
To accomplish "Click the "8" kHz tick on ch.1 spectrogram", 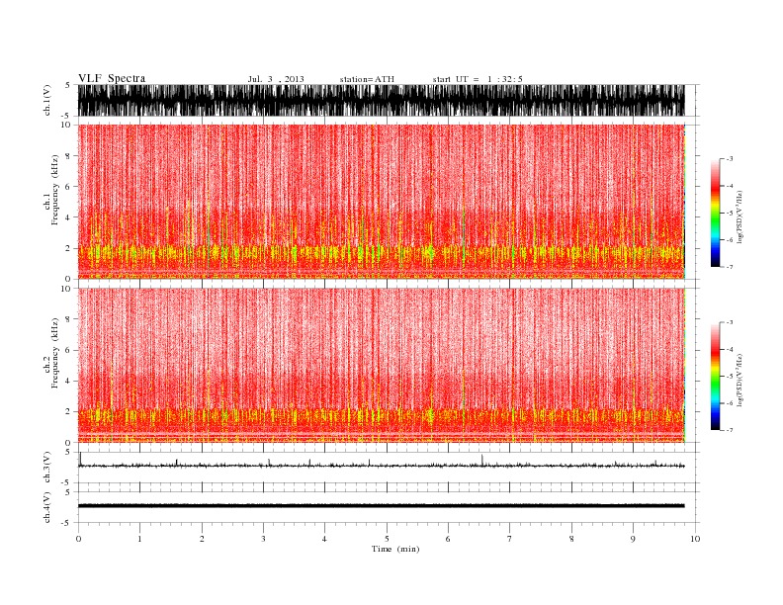I will [68, 156].
